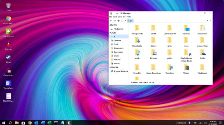Viewport: 224px width, 125px height.
Task: Open Chromium from the taskbar
Action: click(x=30, y=122)
